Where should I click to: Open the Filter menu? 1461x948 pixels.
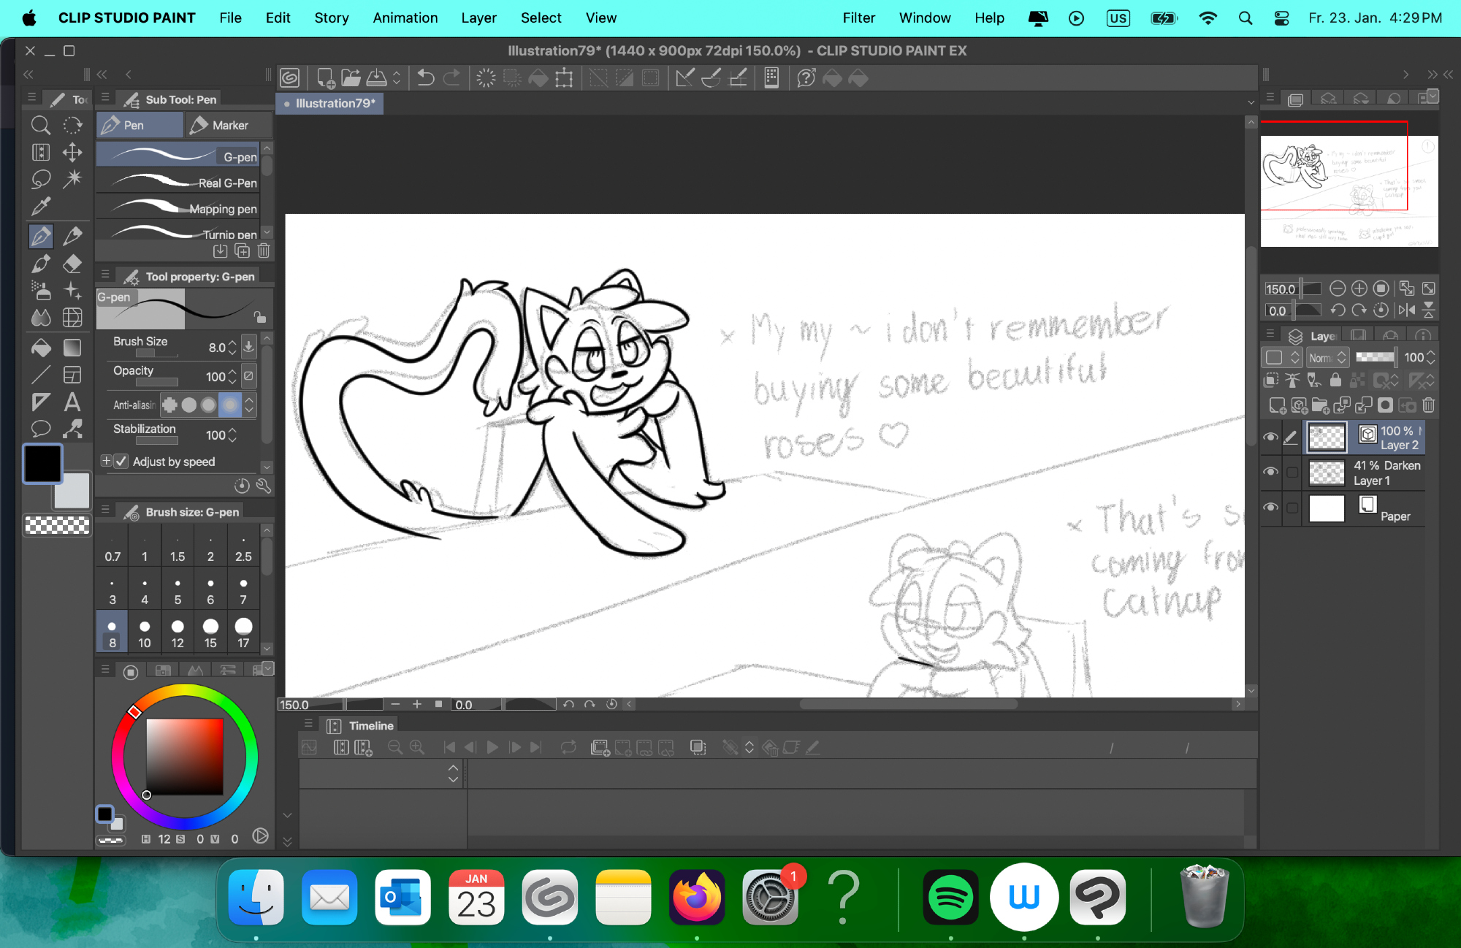pos(858,18)
